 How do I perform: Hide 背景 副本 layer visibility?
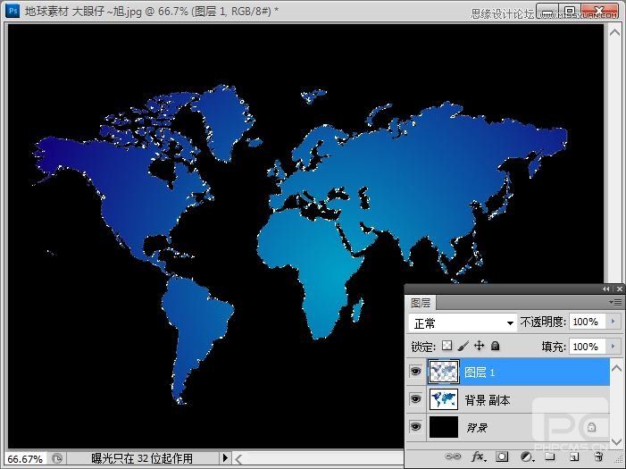click(x=415, y=399)
